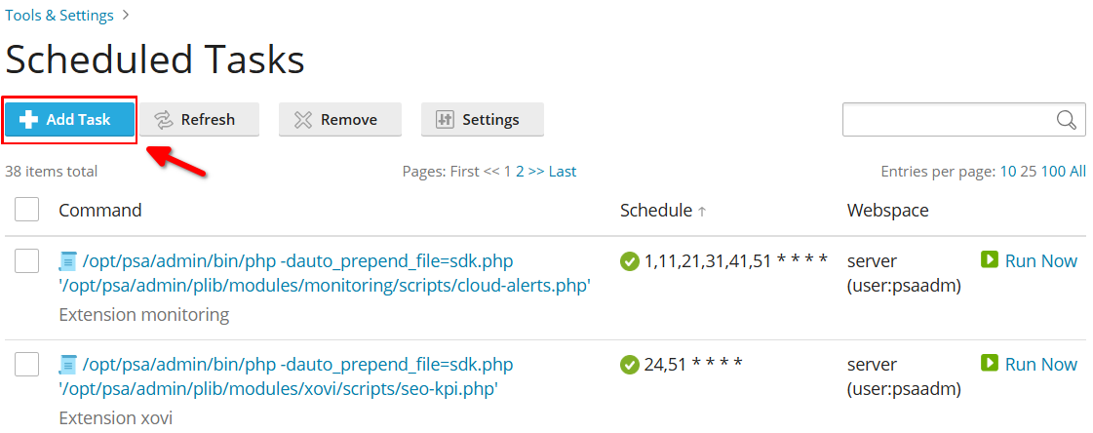Click green play icon for seo-kpi task
The image size is (1093, 433).
pos(989,364)
